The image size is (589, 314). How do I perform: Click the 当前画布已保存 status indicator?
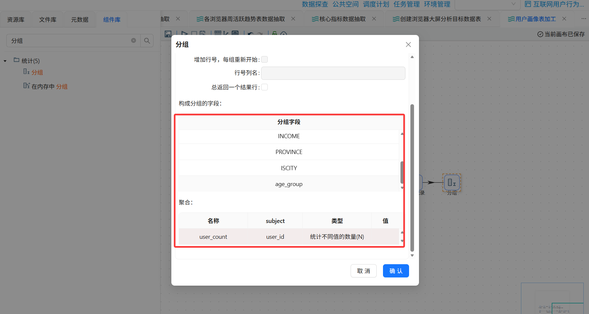click(x=561, y=34)
